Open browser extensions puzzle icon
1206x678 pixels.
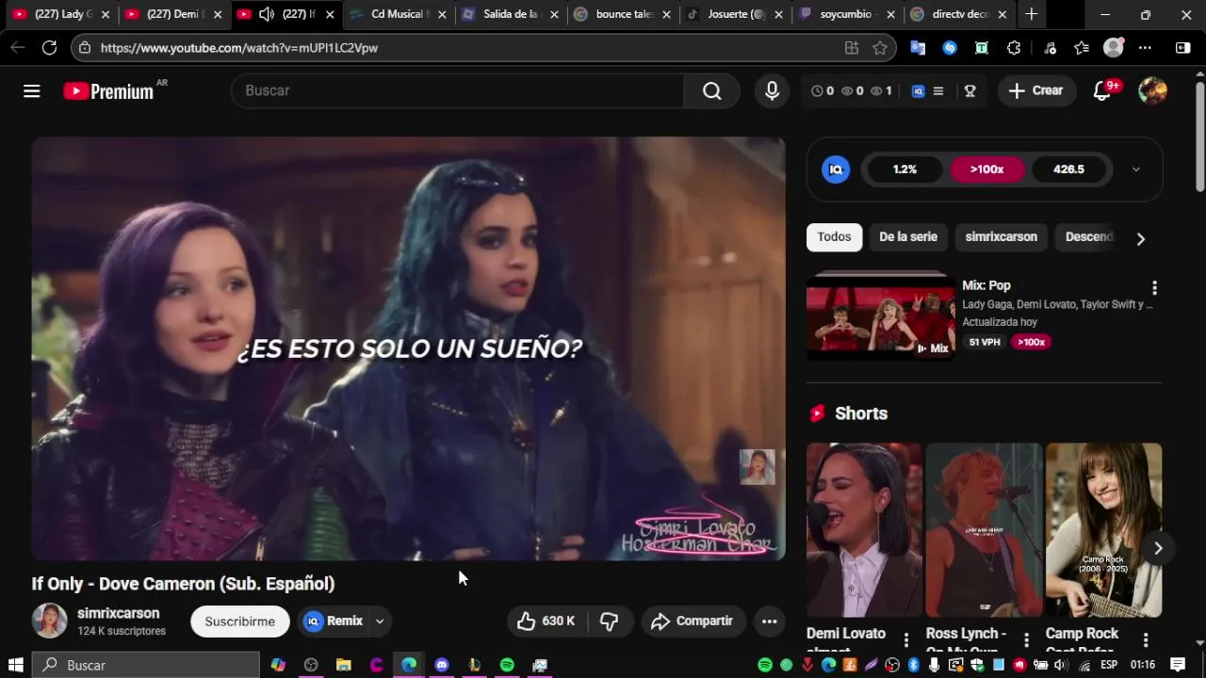[x=1014, y=48]
